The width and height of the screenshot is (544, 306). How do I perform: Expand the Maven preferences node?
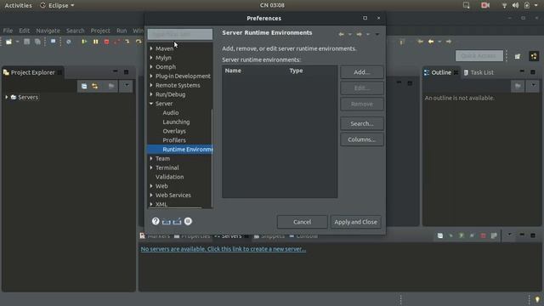pyautogui.click(x=151, y=48)
